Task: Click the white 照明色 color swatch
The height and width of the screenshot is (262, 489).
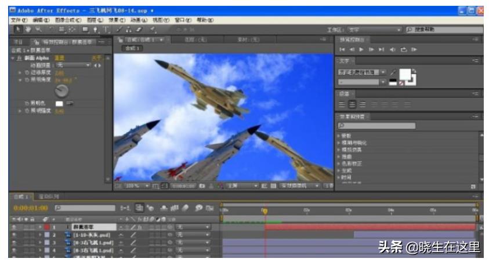Action: pos(59,103)
